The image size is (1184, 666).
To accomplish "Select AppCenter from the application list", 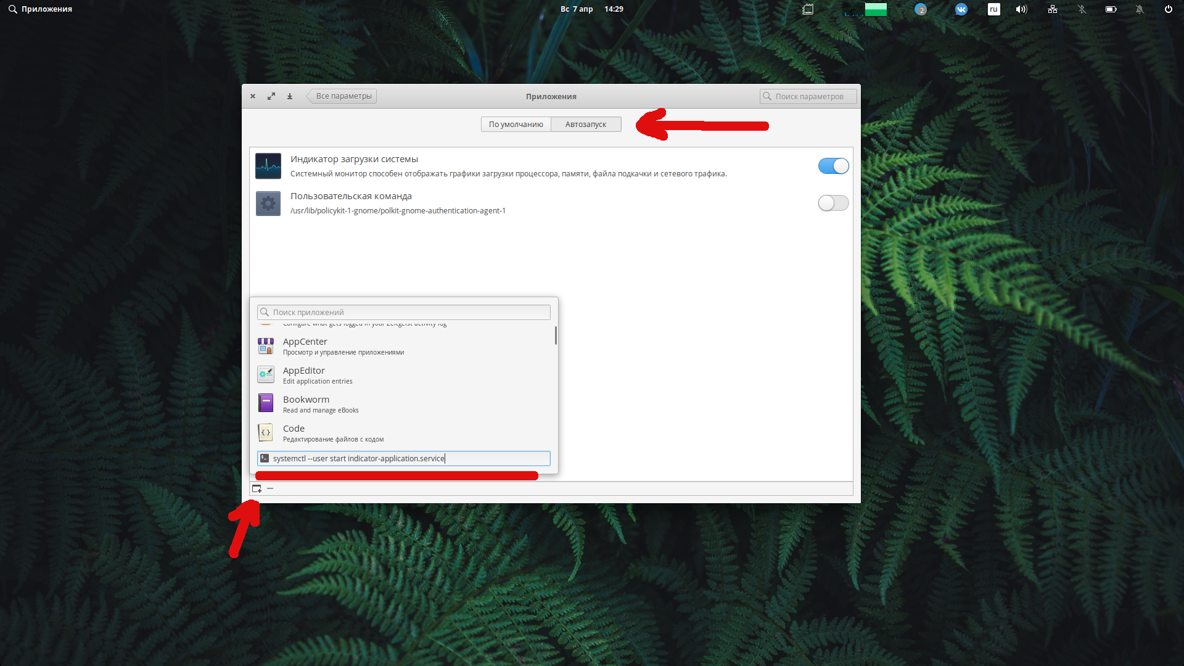I will [403, 346].
